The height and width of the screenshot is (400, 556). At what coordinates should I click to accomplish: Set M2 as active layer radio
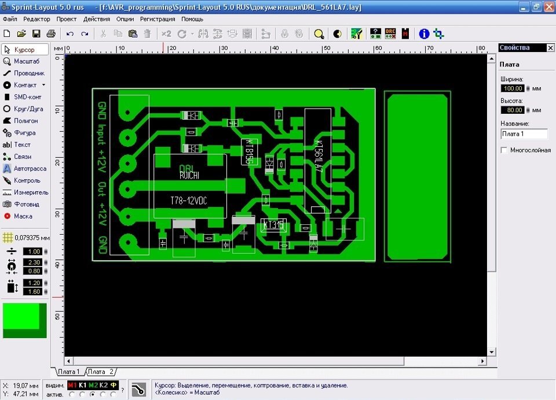click(x=93, y=394)
